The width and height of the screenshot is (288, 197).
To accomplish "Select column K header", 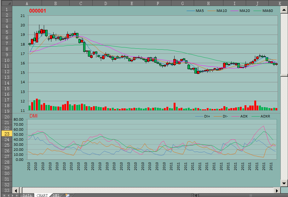I will pyautogui.click(x=280, y=3).
